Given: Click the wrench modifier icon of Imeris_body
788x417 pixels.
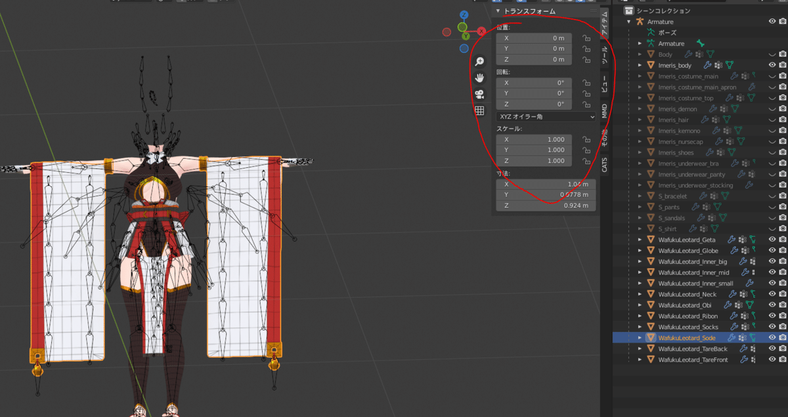Looking at the screenshot, I should 707,66.
